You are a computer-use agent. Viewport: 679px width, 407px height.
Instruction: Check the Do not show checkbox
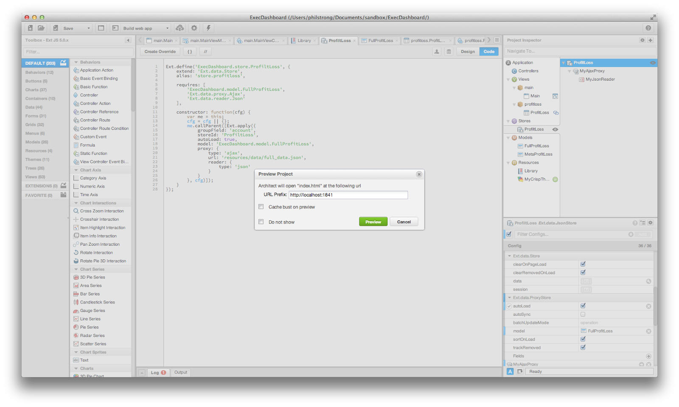click(x=261, y=222)
